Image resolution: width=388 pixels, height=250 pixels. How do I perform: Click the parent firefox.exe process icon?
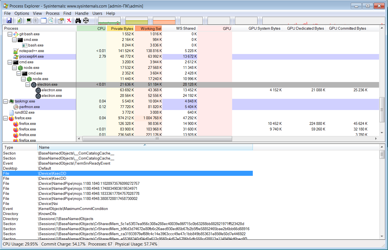click(11, 118)
